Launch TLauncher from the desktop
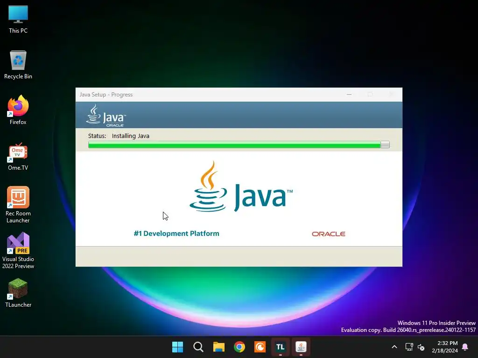Image resolution: width=478 pixels, height=358 pixels. click(x=18, y=293)
